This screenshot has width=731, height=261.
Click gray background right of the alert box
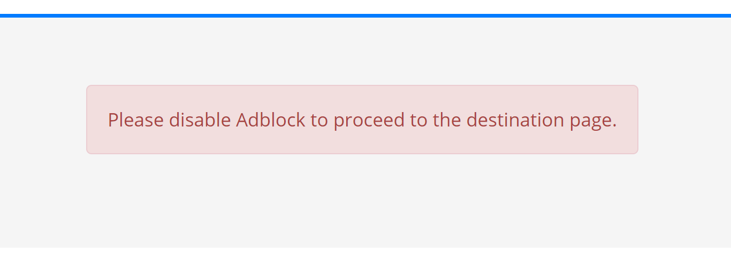click(x=684, y=120)
